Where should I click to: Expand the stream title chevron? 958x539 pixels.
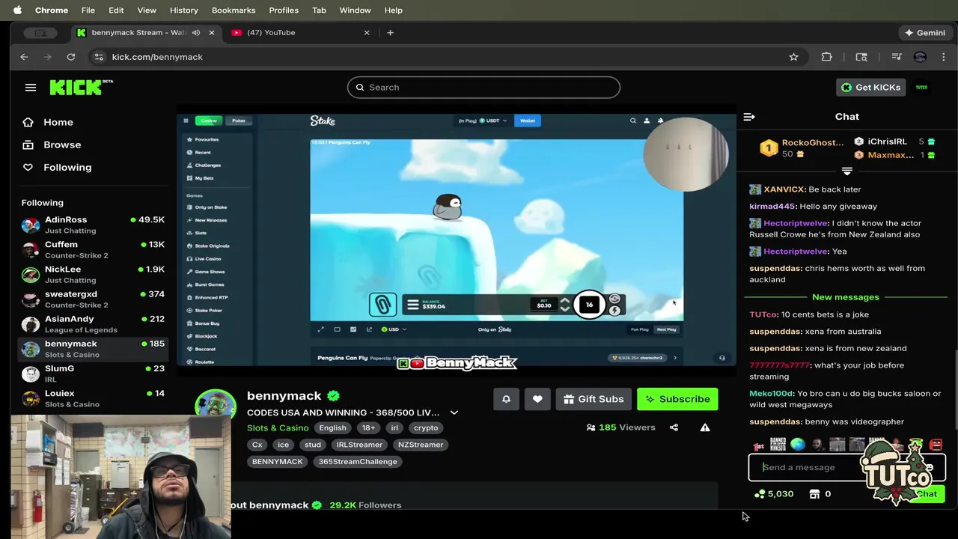point(454,412)
